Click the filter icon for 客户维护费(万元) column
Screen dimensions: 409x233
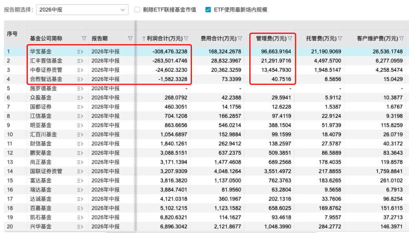(x=401, y=39)
